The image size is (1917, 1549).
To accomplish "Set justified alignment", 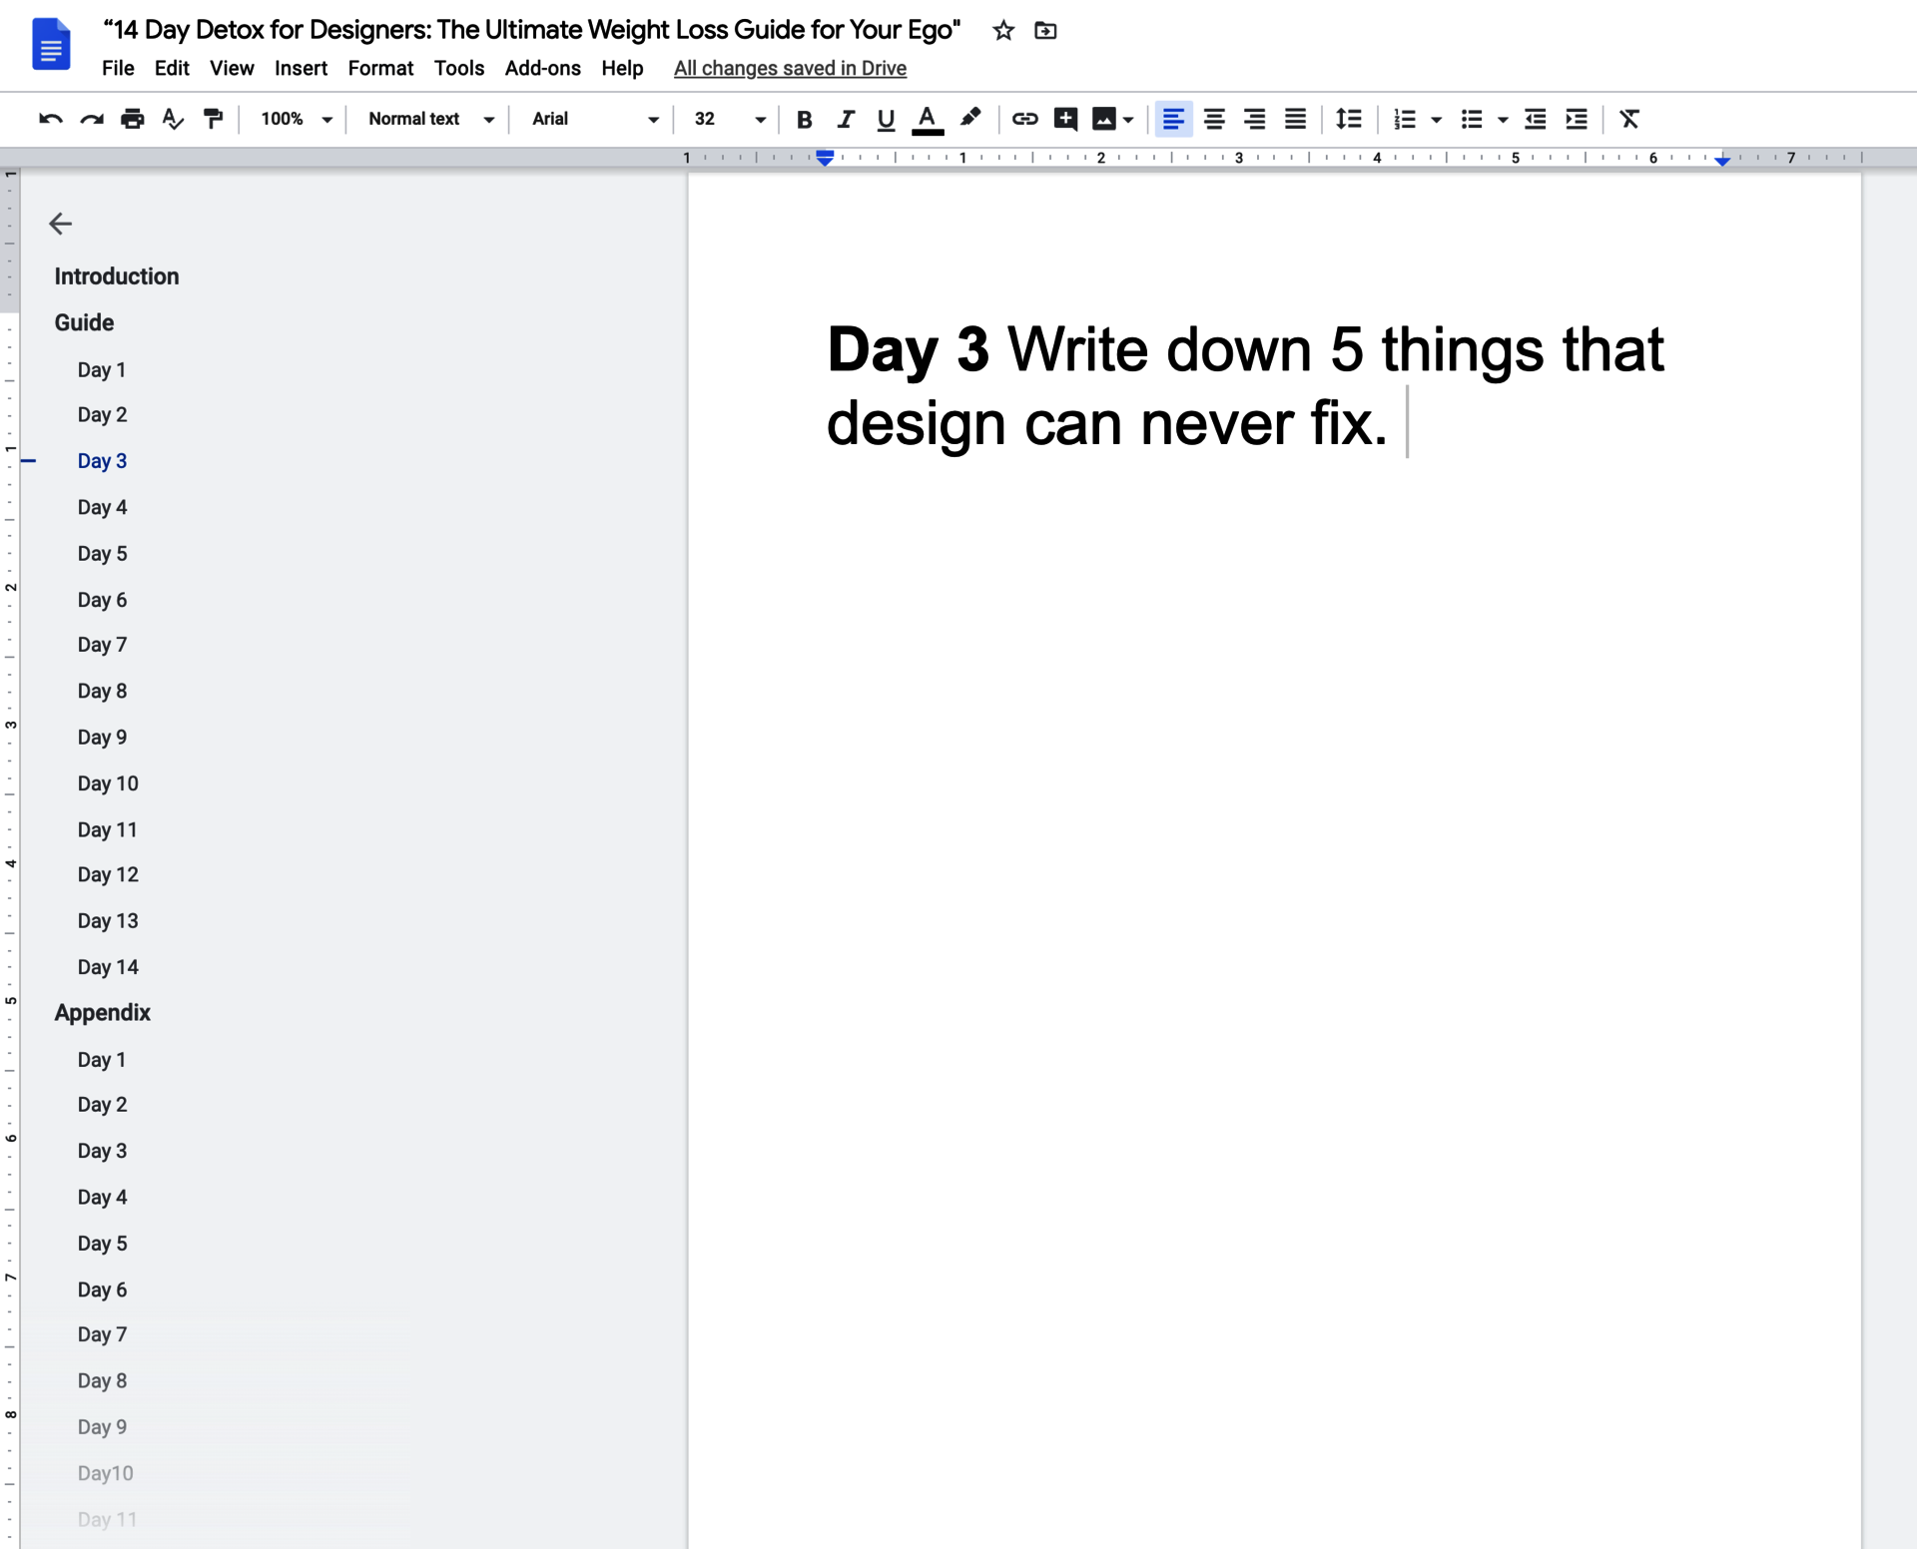I will [x=1295, y=119].
